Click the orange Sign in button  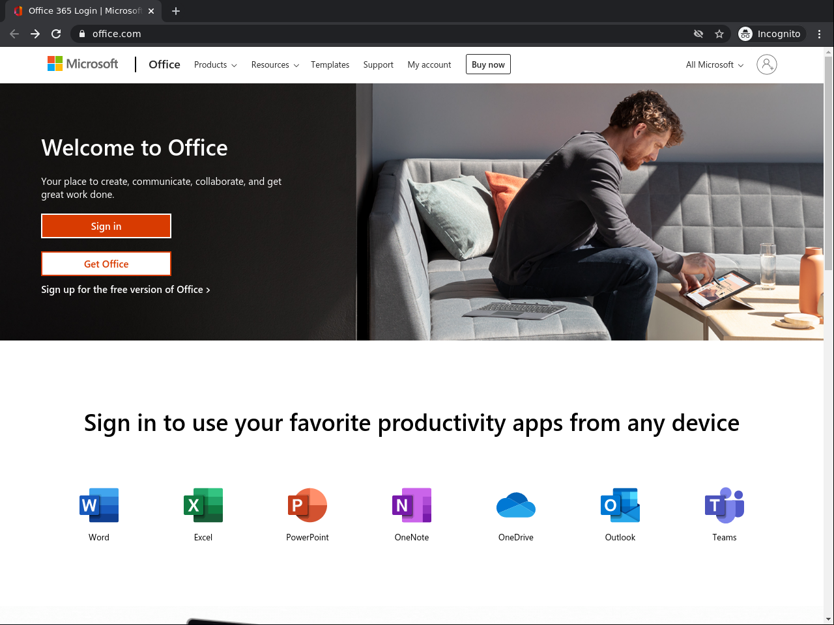[106, 226]
